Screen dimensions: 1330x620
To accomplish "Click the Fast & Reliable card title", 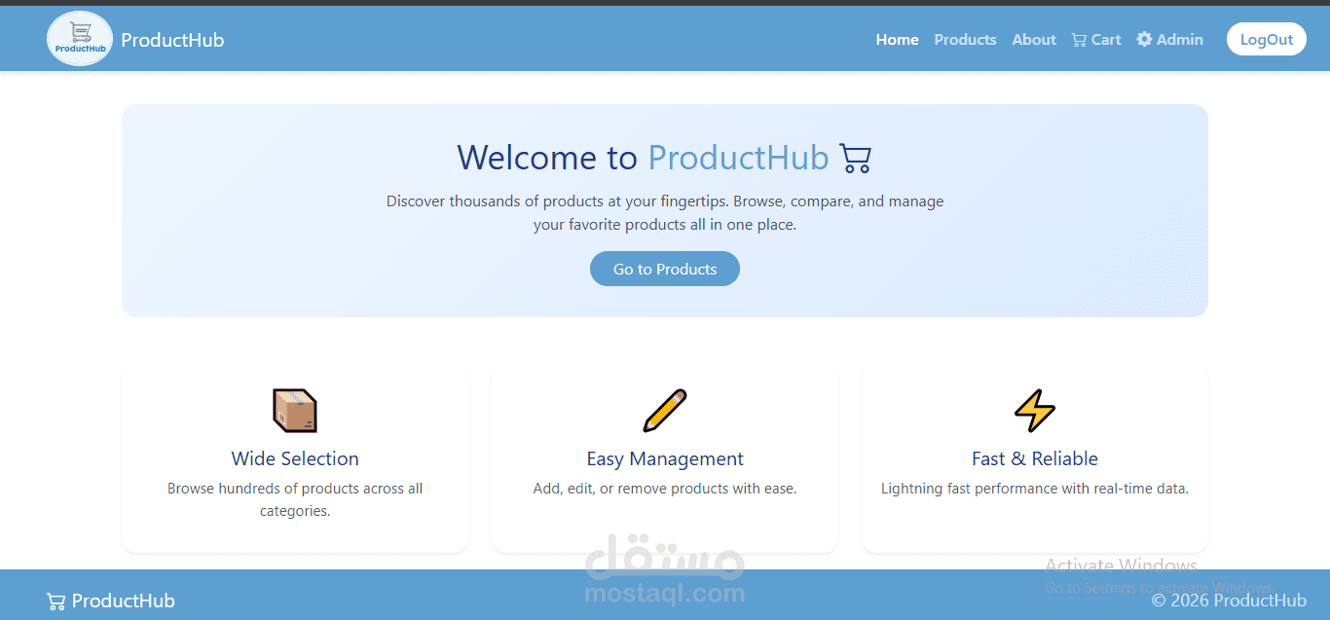I will click(x=1035, y=458).
